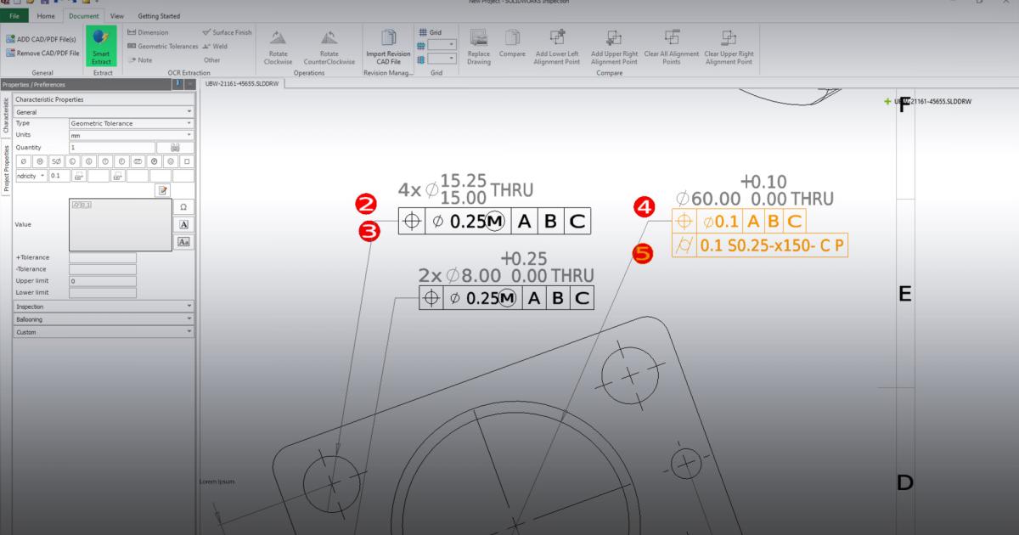
Task: Select the Project Properties side tab
Action: (x=6, y=169)
